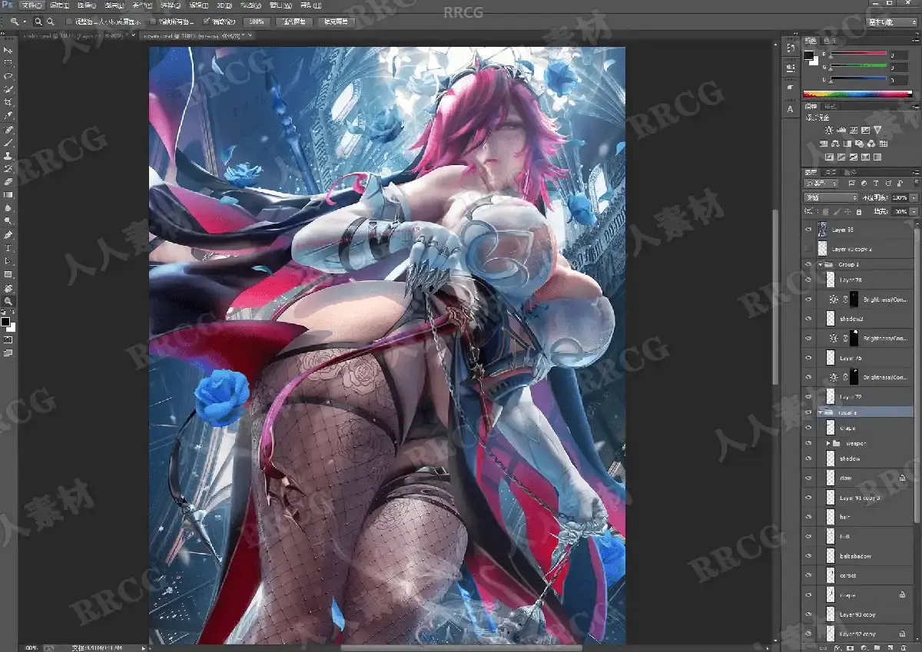Select the Gradient tool
This screenshot has width=922, height=652.
click(8, 195)
